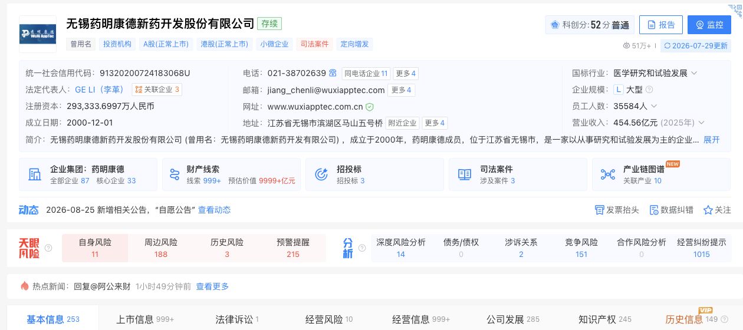
Task: Select 历史风险 3 tab
Action: [x=227, y=248]
